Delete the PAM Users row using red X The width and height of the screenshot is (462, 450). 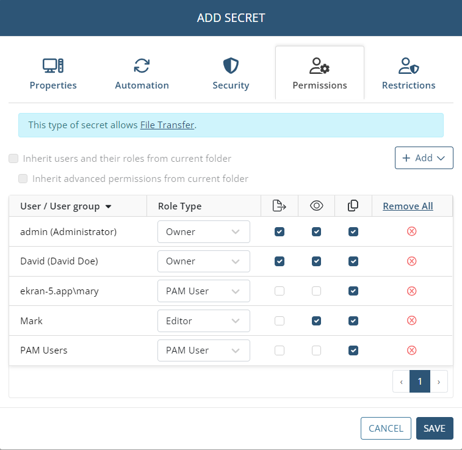point(411,350)
